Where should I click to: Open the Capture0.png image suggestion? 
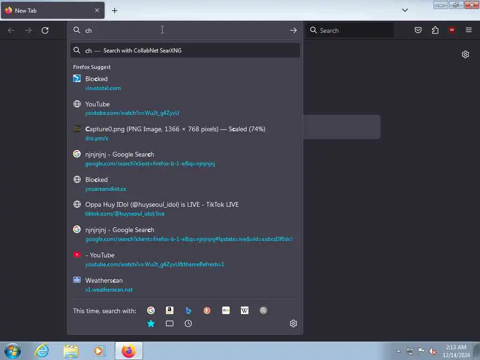pyautogui.click(x=185, y=134)
